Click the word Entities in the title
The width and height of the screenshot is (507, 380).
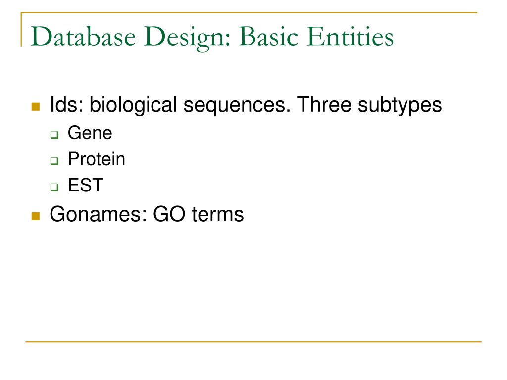[350, 36]
